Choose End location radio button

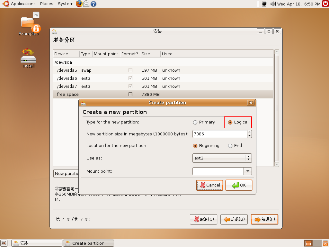[x=230, y=146]
